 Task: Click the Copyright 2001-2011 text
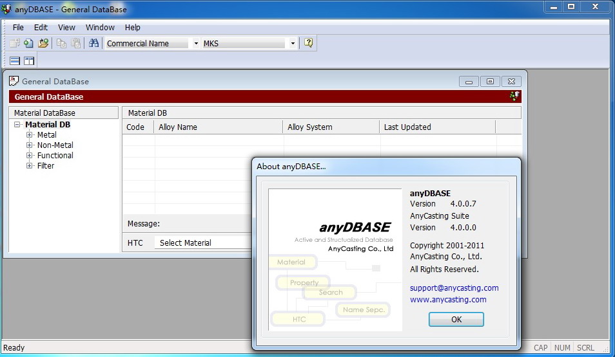click(447, 246)
